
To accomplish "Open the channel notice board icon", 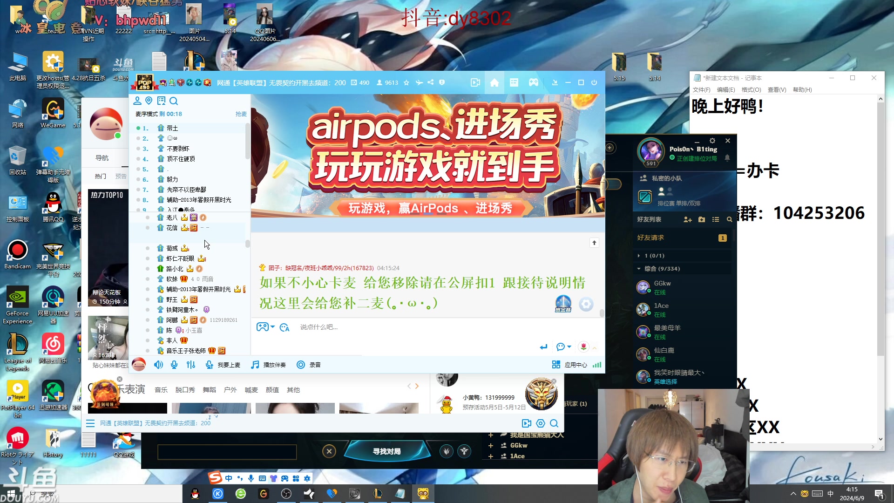I will pyautogui.click(x=161, y=101).
